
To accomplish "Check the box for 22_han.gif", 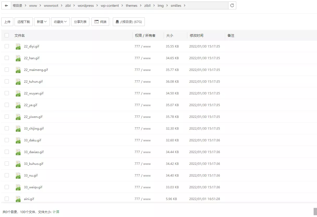I will [x=7, y=58].
